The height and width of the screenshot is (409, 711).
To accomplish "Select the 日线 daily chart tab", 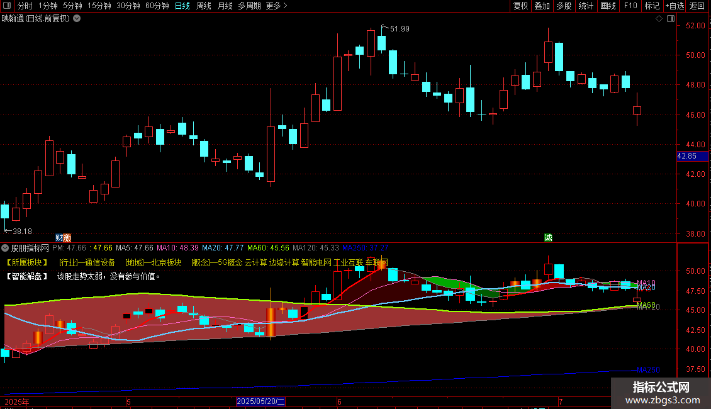I will 182,6.
